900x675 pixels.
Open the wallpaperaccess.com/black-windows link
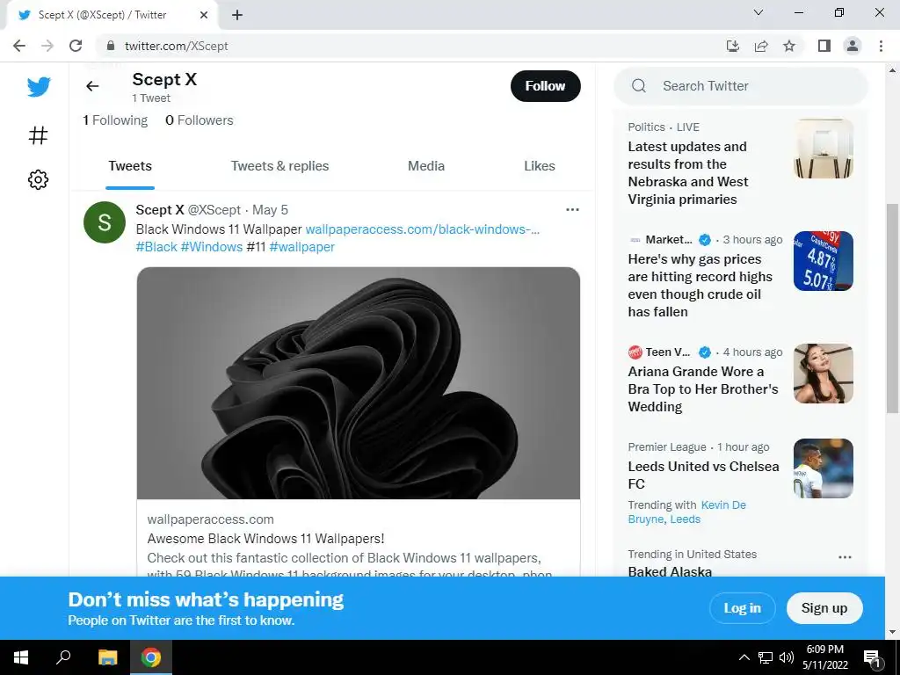[423, 229]
